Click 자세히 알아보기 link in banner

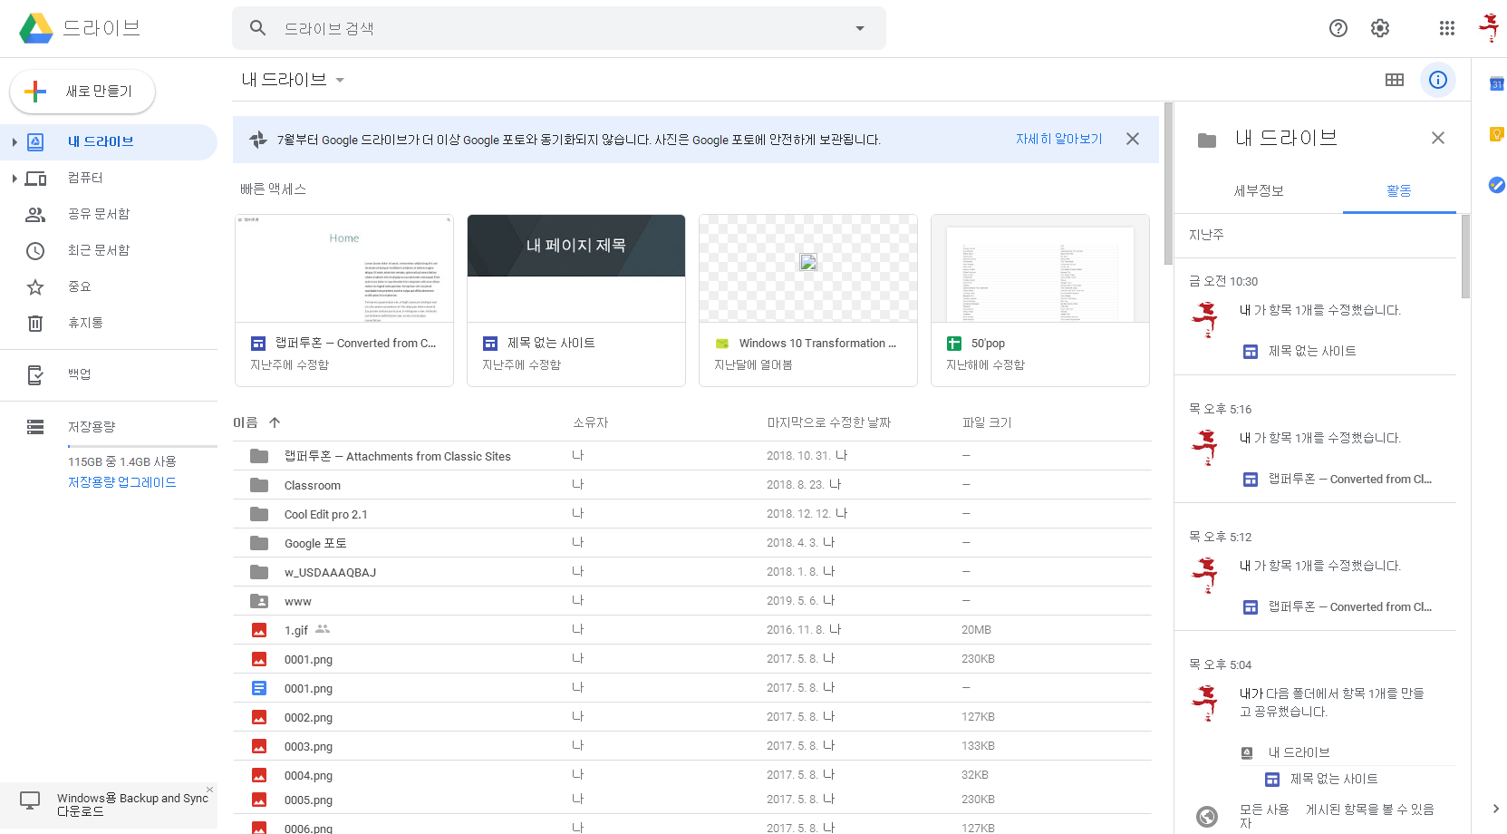click(1058, 139)
